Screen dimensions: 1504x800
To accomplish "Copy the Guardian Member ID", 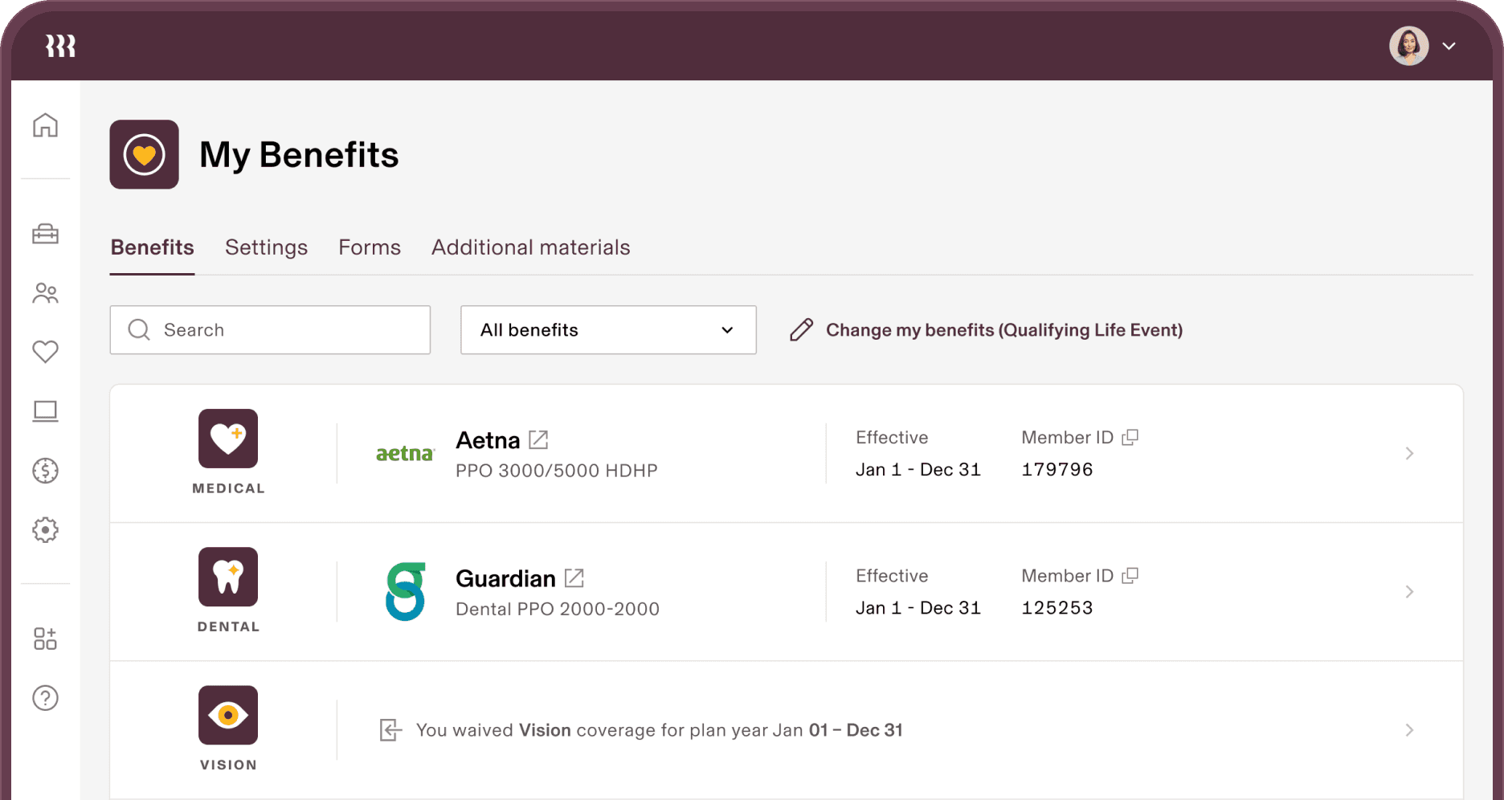I will click(x=1130, y=576).
